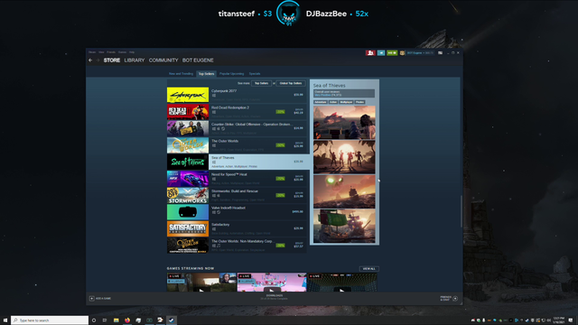
Task: Play the second pink live stream thumbnail
Action: [272, 283]
